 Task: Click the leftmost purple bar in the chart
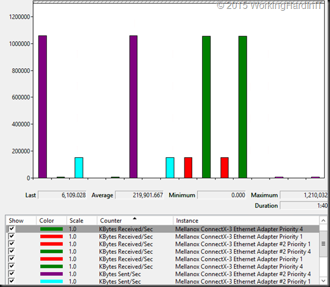pyautogui.click(x=43, y=107)
